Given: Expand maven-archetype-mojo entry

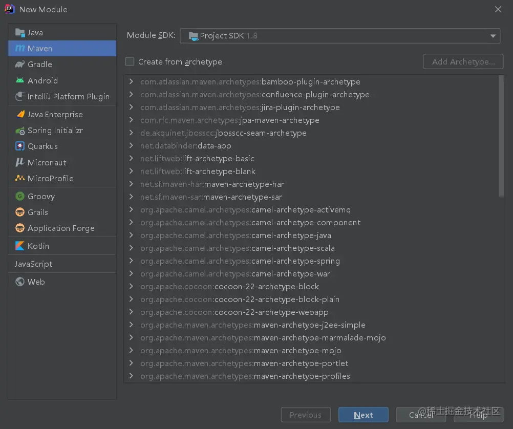Looking at the screenshot, I should click(x=131, y=350).
